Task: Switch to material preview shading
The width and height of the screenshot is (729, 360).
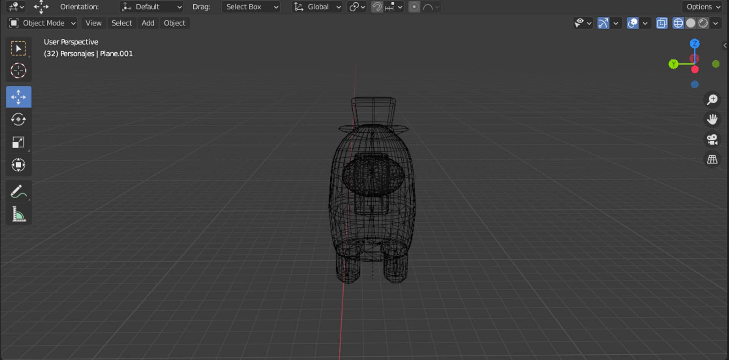Action: 703,23
